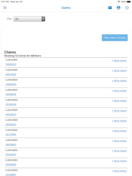Expand Show details for claim 29656938
Screen dimensions: 132x176
119,91
